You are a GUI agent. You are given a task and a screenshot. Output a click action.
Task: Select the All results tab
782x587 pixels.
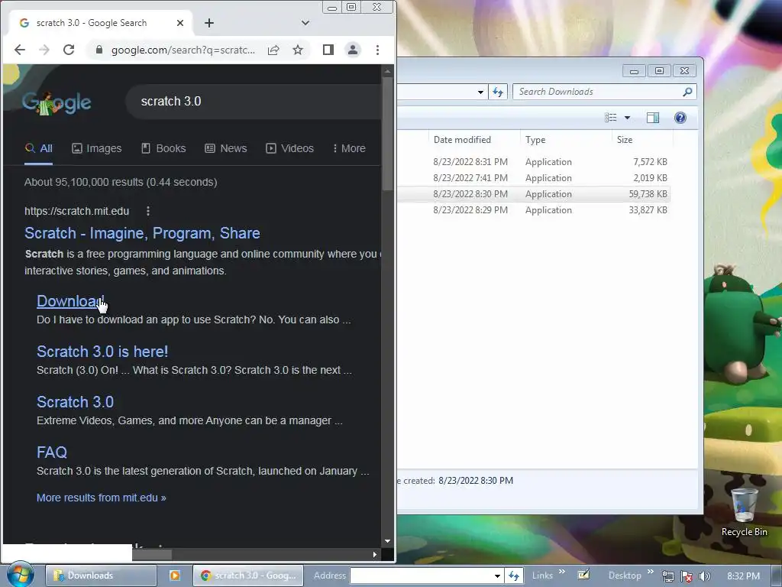click(39, 149)
